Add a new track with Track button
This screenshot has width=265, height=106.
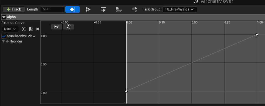tap(14, 9)
